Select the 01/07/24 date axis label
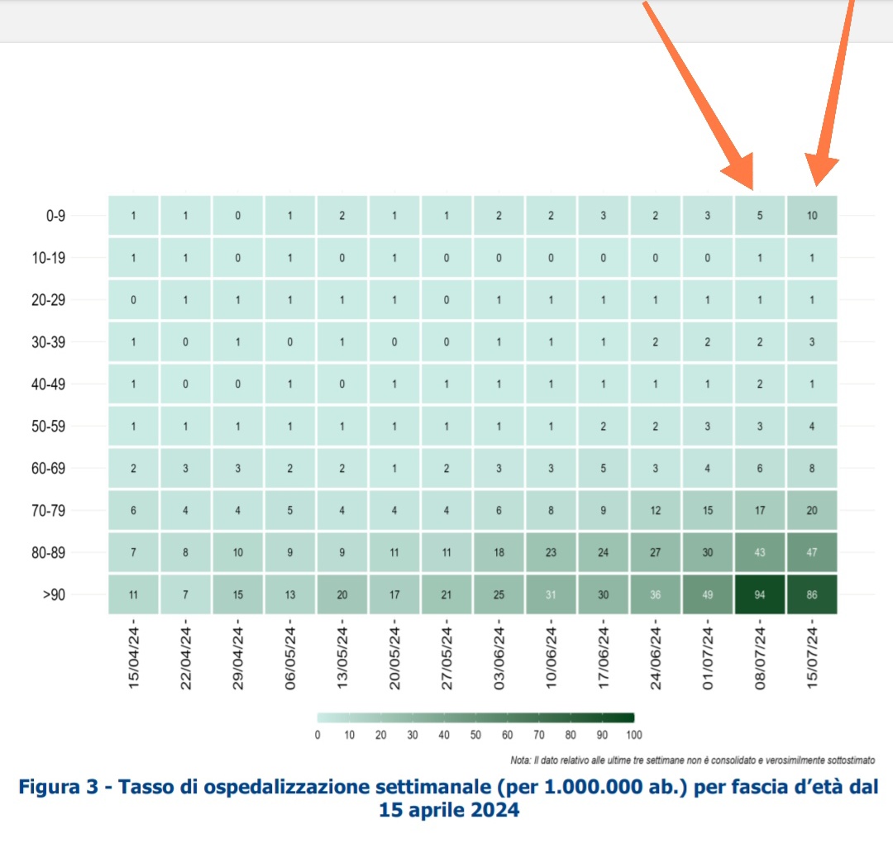 tap(708, 659)
